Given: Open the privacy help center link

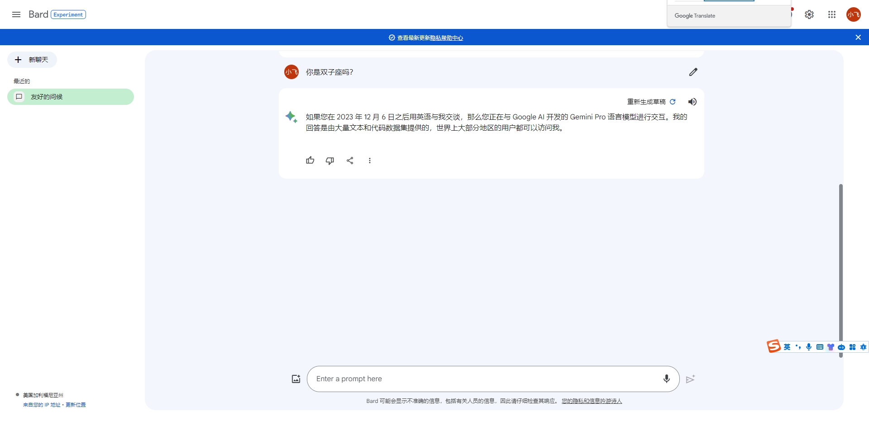Looking at the screenshot, I should coord(447,38).
